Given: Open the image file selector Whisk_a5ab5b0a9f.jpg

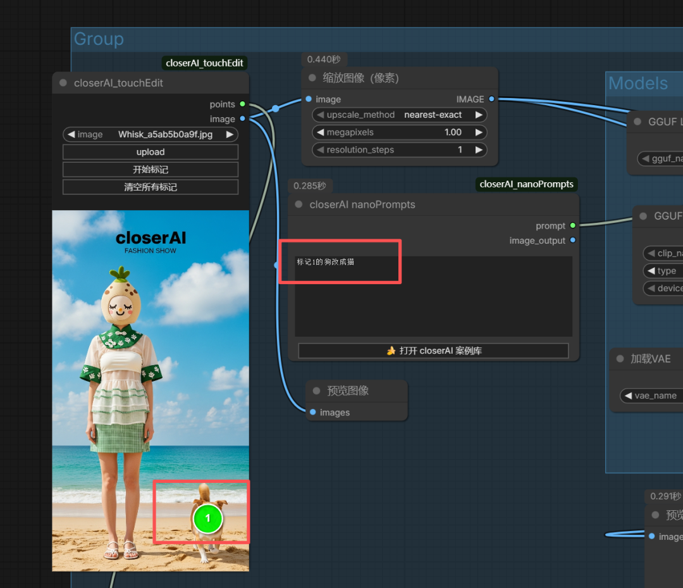Looking at the screenshot, I should [x=151, y=134].
